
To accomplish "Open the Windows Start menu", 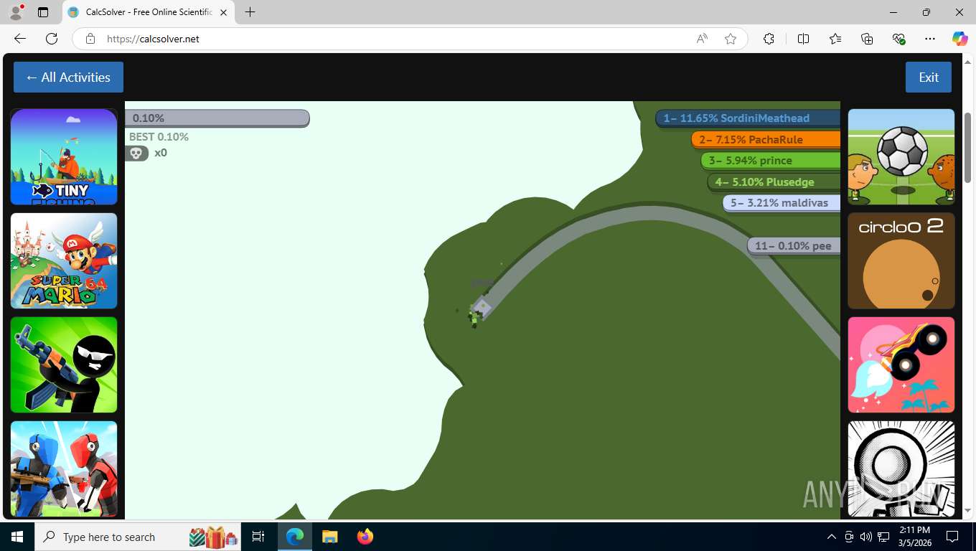I will point(17,537).
